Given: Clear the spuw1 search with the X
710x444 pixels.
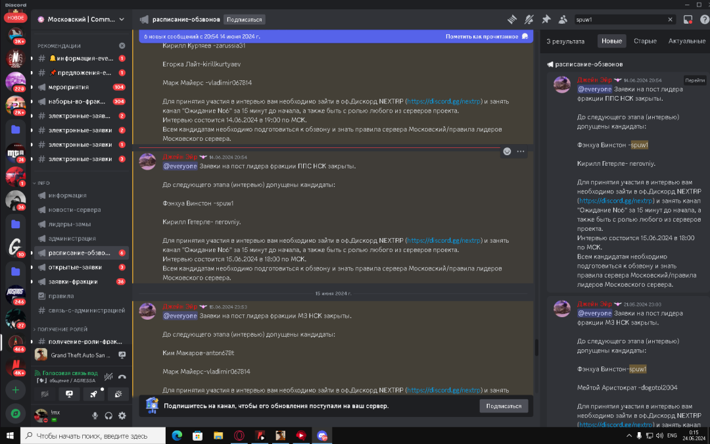Looking at the screenshot, I should click(x=670, y=20).
